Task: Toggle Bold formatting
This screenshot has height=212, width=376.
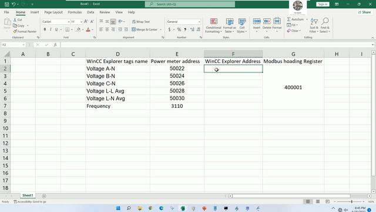Action: (45, 29)
